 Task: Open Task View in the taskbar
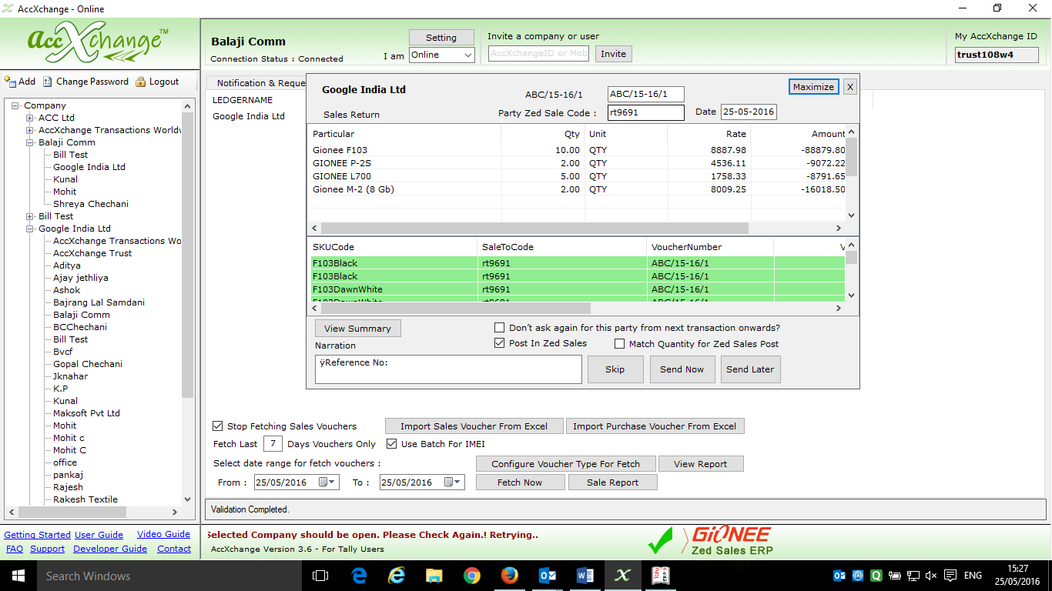pos(320,576)
